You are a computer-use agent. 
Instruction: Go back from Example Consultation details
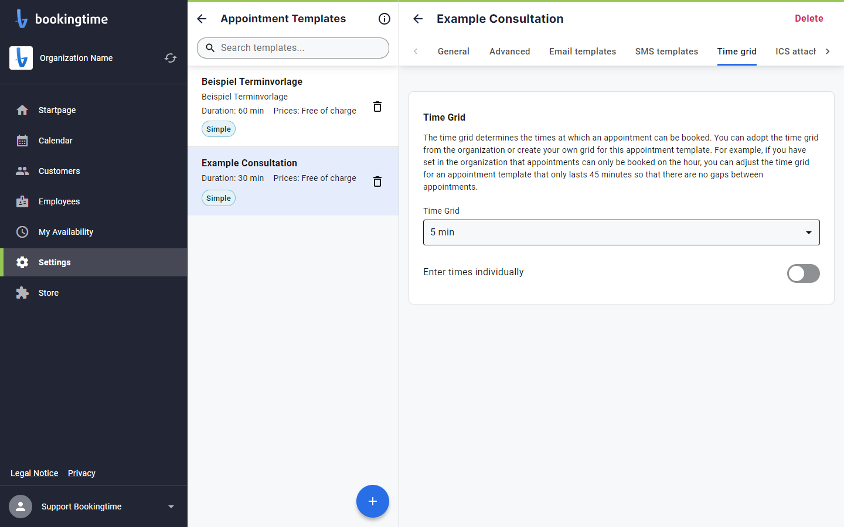pyautogui.click(x=418, y=19)
